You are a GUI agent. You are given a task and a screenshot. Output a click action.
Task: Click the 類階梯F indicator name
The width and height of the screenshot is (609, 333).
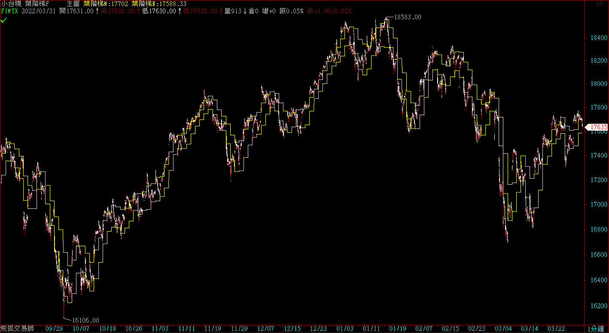pos(37,3)
